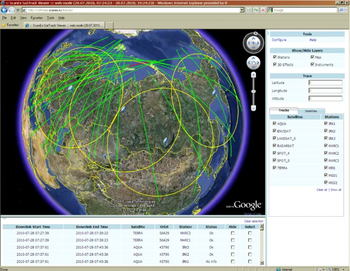Switch to the Satellites tab
Image resolution: width=350 pixels, height=271 pixels.
pos(311,111)
